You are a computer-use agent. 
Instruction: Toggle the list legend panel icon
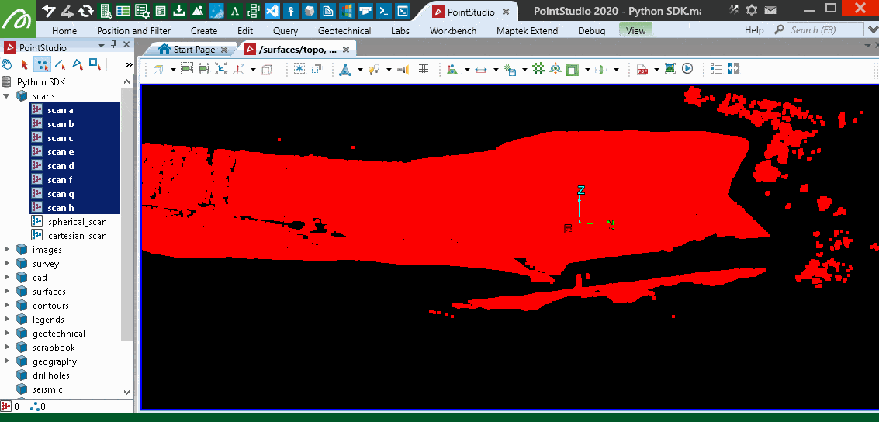[716, 69]
